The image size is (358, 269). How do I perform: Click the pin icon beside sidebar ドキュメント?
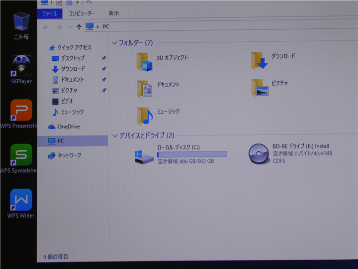click(x=104, y=79)
